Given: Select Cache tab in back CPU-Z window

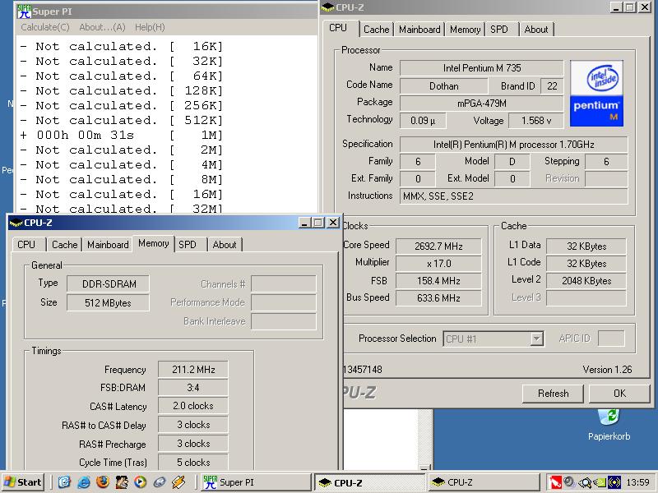Looking at the screenshot, I should pyautogui.click(x=377, y=30).
